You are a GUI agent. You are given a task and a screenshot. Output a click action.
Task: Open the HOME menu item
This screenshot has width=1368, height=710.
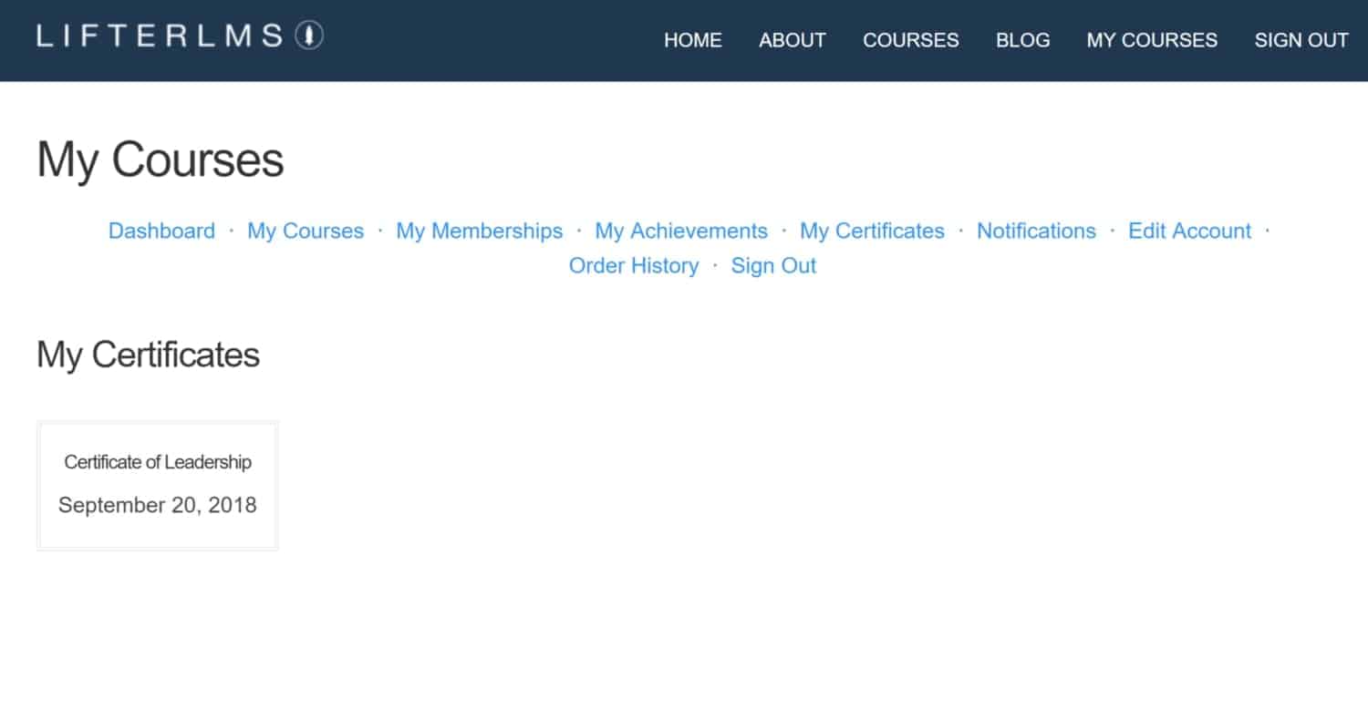coord(692,40)
